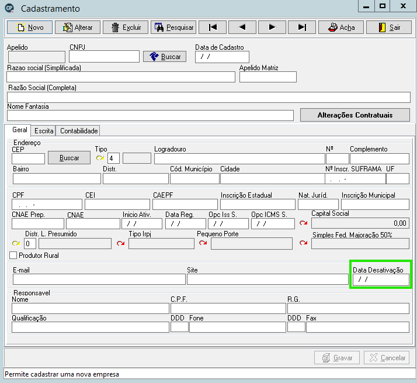Click the Responsavel C.P.F. field
417x383 pixels.
pos(228,308)
